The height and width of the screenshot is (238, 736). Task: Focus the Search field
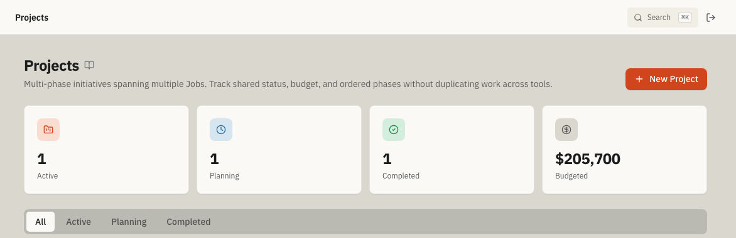(663, 18)
